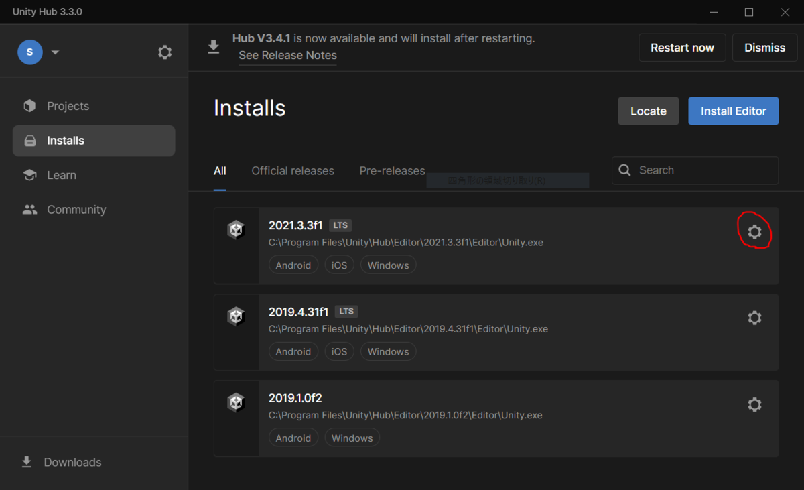Click Windows tag under 2021.3.3f1
804x490 pixels.
point(388,265)
